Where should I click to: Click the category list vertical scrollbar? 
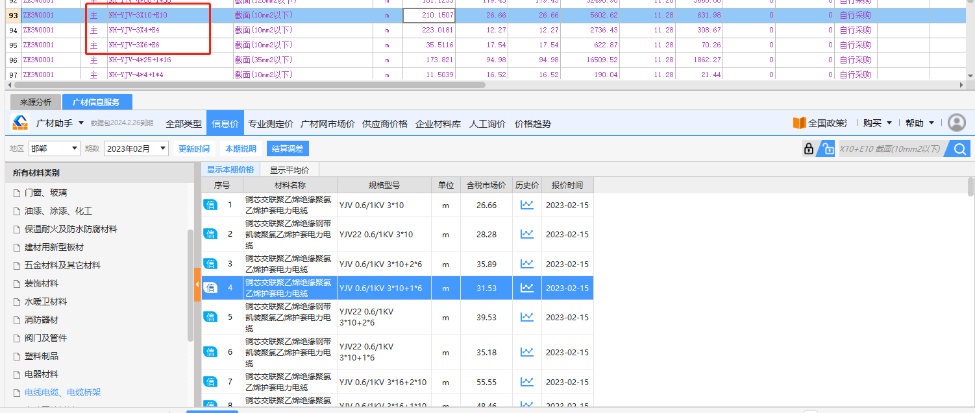click(x=190, y=285)
